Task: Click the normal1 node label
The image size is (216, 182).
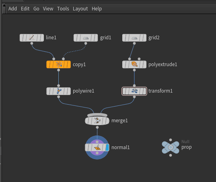Action: coord(121,148)
